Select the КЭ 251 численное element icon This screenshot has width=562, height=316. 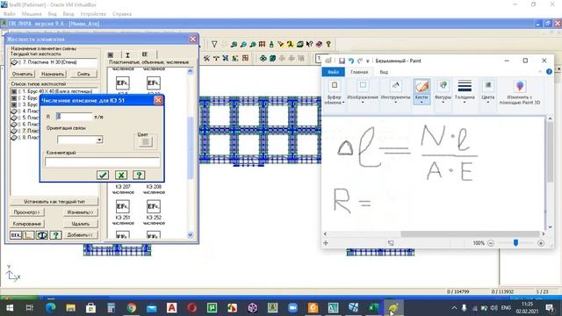click(123, 207)
